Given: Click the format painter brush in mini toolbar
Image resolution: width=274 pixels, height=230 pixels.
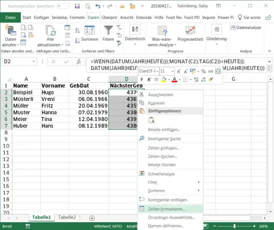Looking at the screenshot, I should click(x=210, y=79).
